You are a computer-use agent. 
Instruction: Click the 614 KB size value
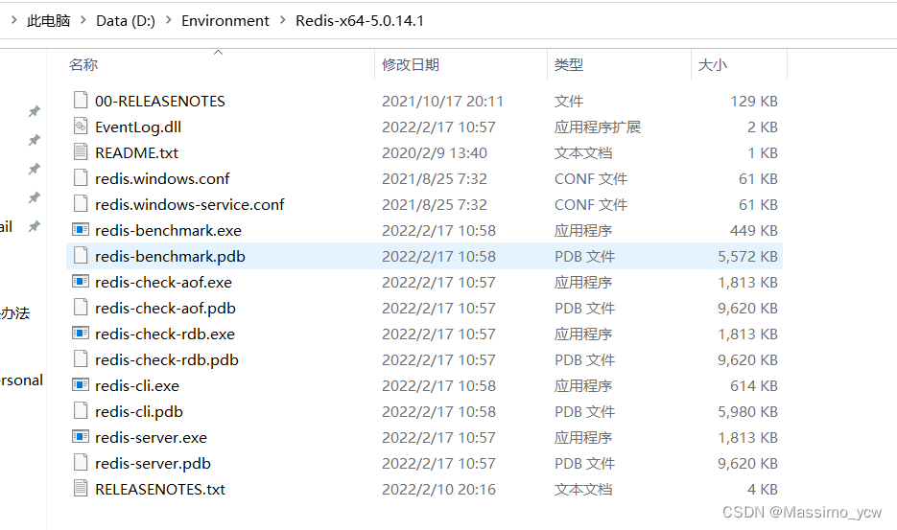(x=753, y=386)
